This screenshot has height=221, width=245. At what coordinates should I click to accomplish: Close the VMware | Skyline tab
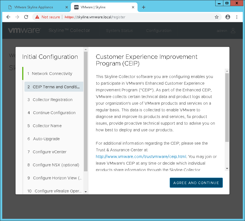tap(133, 7)
